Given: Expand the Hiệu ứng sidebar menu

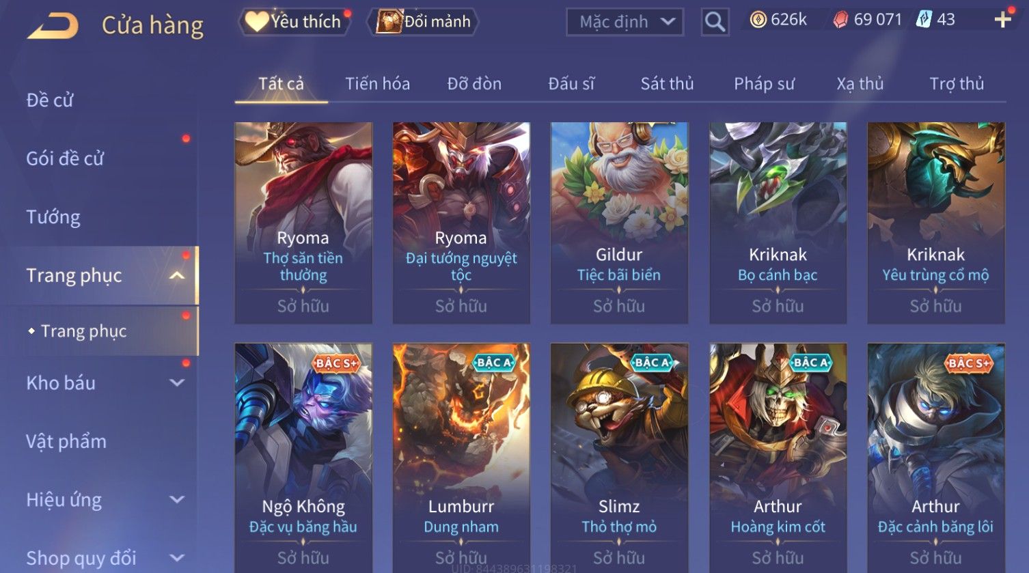Looking at the screenshot, I should point(177,500).
